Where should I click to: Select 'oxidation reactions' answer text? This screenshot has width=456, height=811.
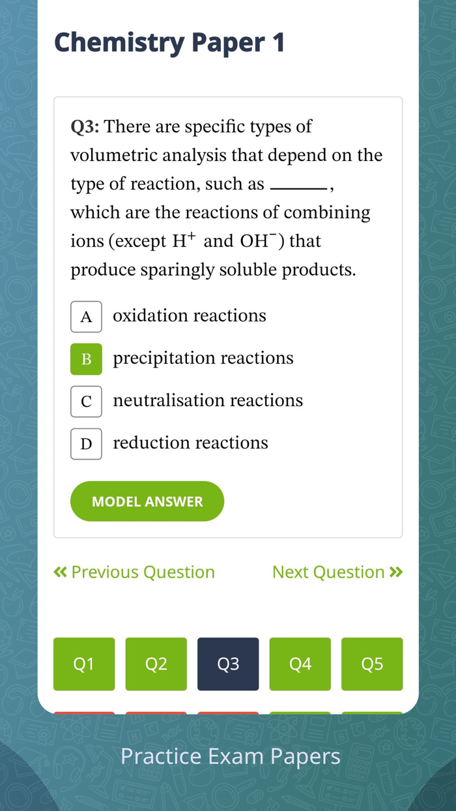pyautogui.click(x=190, y=316)
